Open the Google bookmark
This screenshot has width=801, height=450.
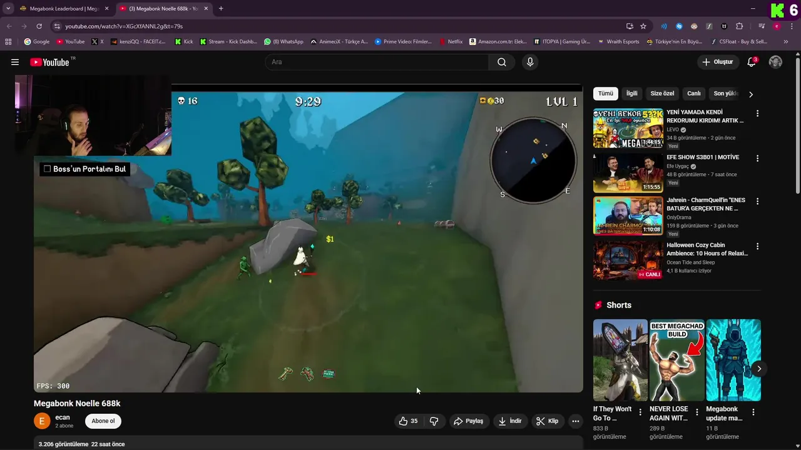click(37, 41)
